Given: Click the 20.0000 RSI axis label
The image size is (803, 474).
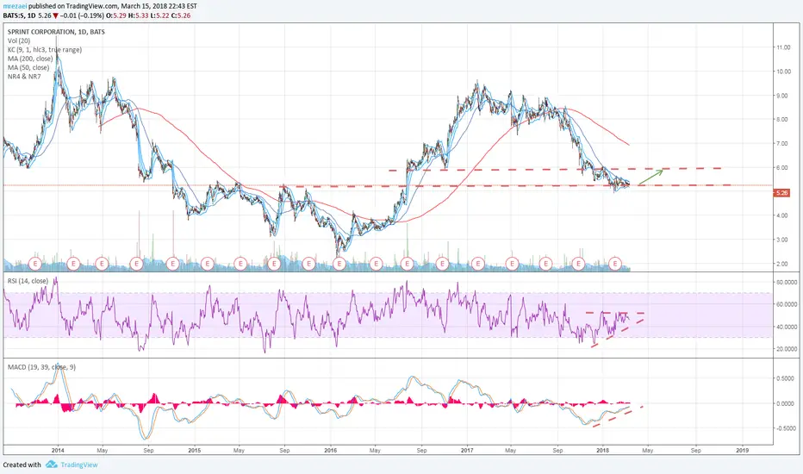Looking at the screenshot, I should click(787, 348).
